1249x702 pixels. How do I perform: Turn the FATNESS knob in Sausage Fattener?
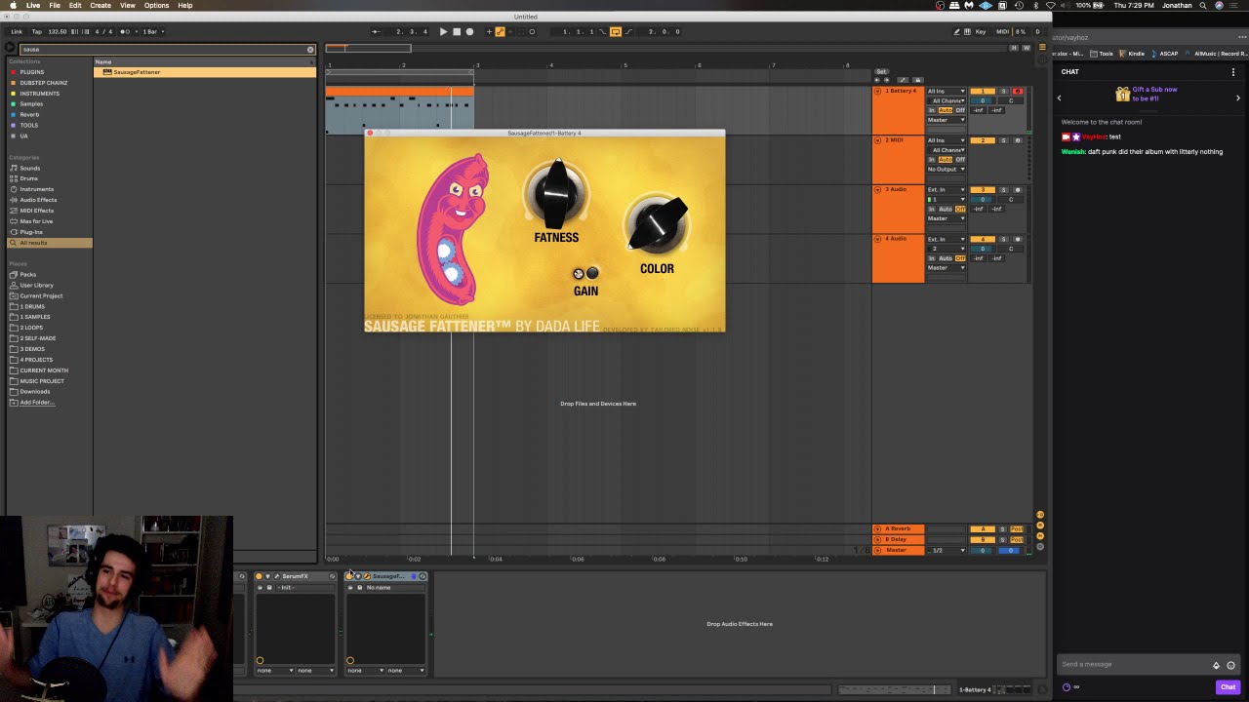(x=556, y=192)
